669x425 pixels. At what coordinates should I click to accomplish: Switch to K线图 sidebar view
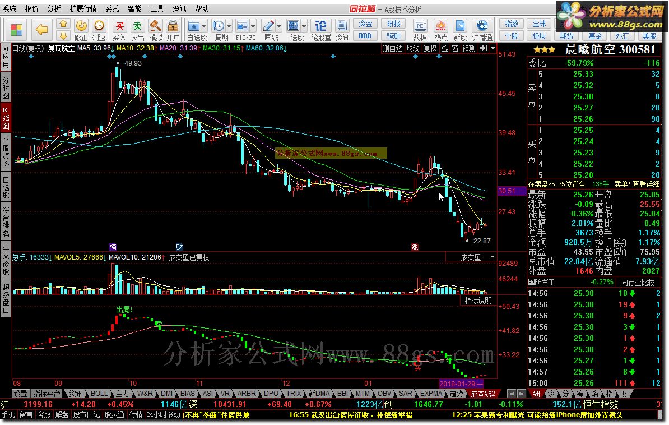coord(6,117)
